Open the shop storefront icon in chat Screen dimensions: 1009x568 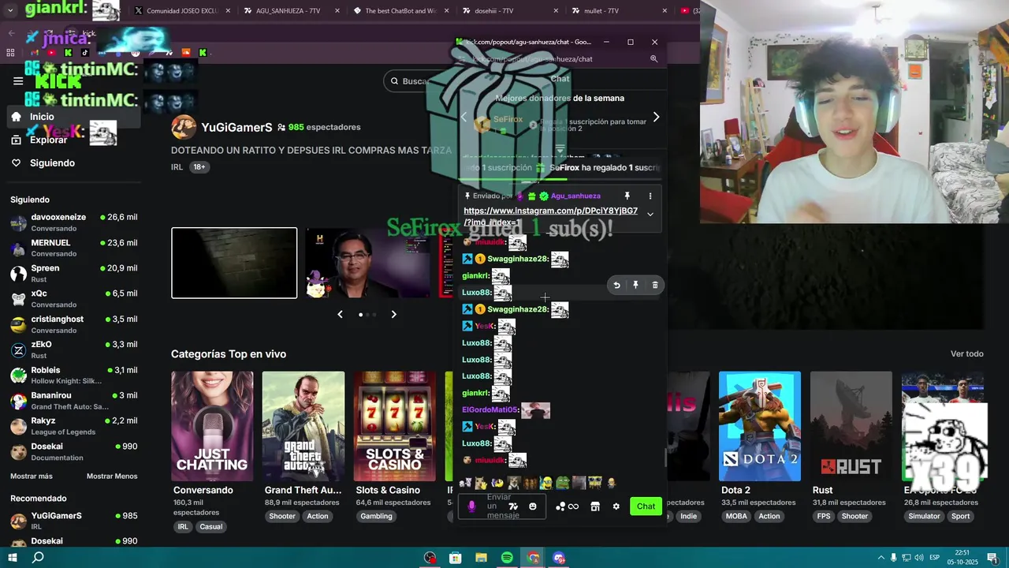[x=595, y=506]
